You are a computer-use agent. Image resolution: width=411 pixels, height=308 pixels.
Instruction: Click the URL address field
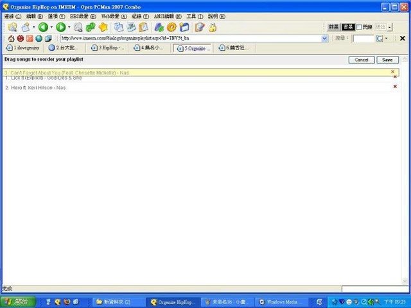(191, 38)
